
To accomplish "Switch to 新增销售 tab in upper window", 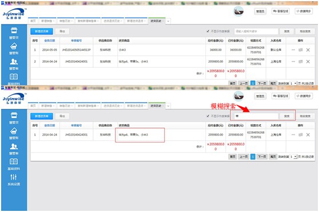I will point(47,21).
